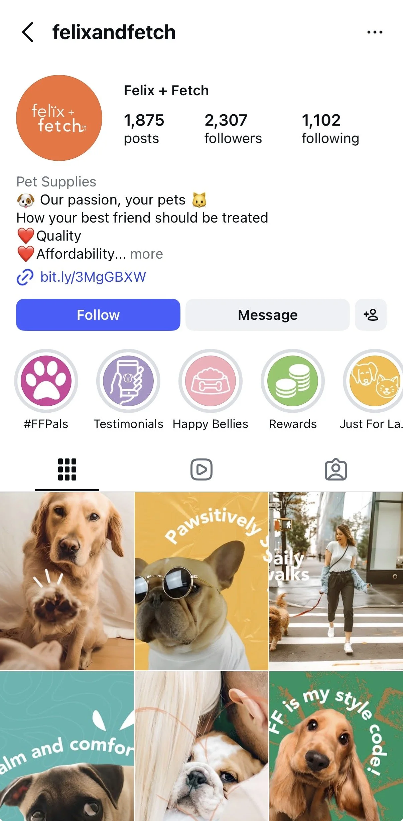Image resolution: width=403 pixels, height=821 pixels.
Task: Open the Felix + Fetch profile picture
Action: (x=59, y=118)
